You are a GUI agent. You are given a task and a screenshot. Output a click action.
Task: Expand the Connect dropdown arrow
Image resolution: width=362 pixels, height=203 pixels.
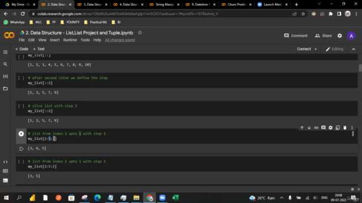[x=316, y=49]
